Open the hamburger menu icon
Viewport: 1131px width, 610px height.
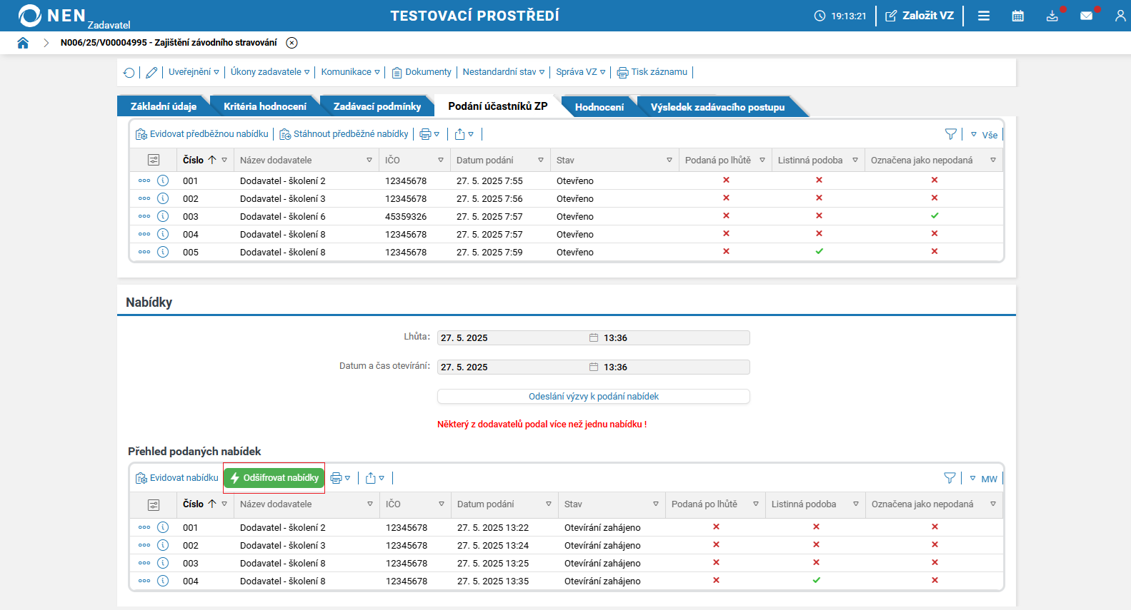click(984, 16)
